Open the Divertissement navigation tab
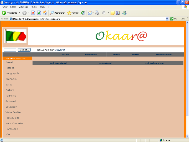Screen dimensions: 189x142 point(164,55)
